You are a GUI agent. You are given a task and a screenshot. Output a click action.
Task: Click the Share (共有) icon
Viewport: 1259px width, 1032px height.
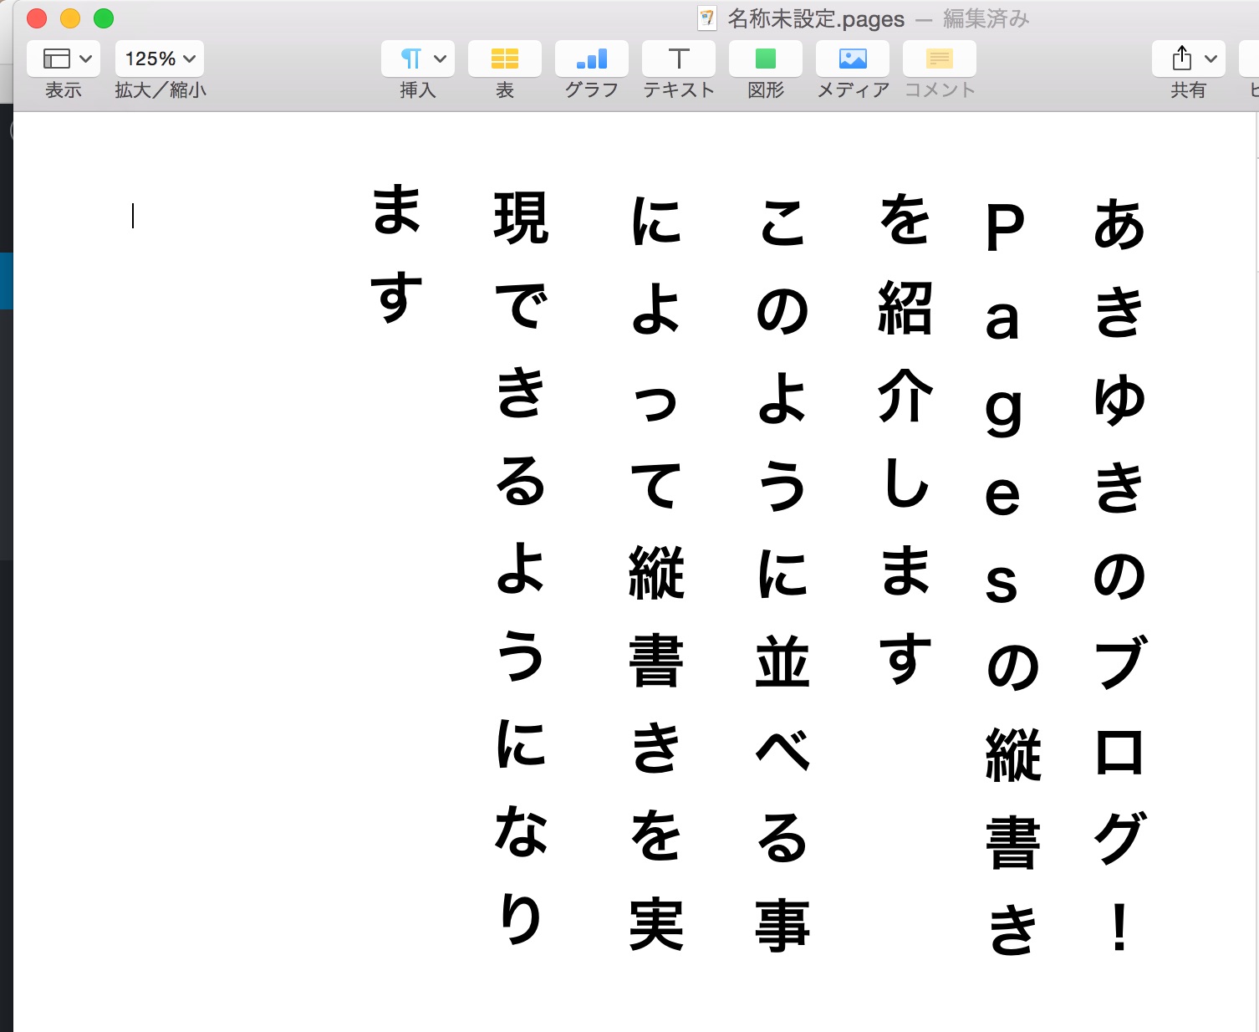tap(1181, 58)
